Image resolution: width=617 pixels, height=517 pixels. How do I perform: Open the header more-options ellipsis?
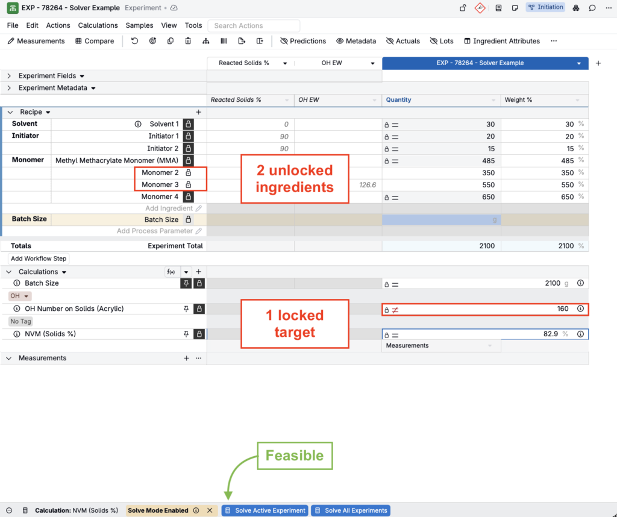[609, 8]
